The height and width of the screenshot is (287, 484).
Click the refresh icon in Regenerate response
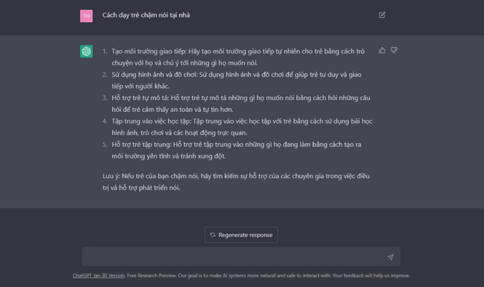(x=213, y=235)
